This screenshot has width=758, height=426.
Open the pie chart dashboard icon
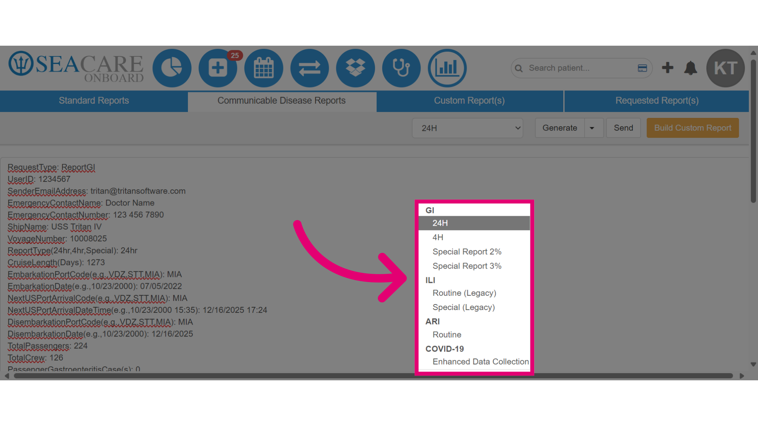(172, 68)
